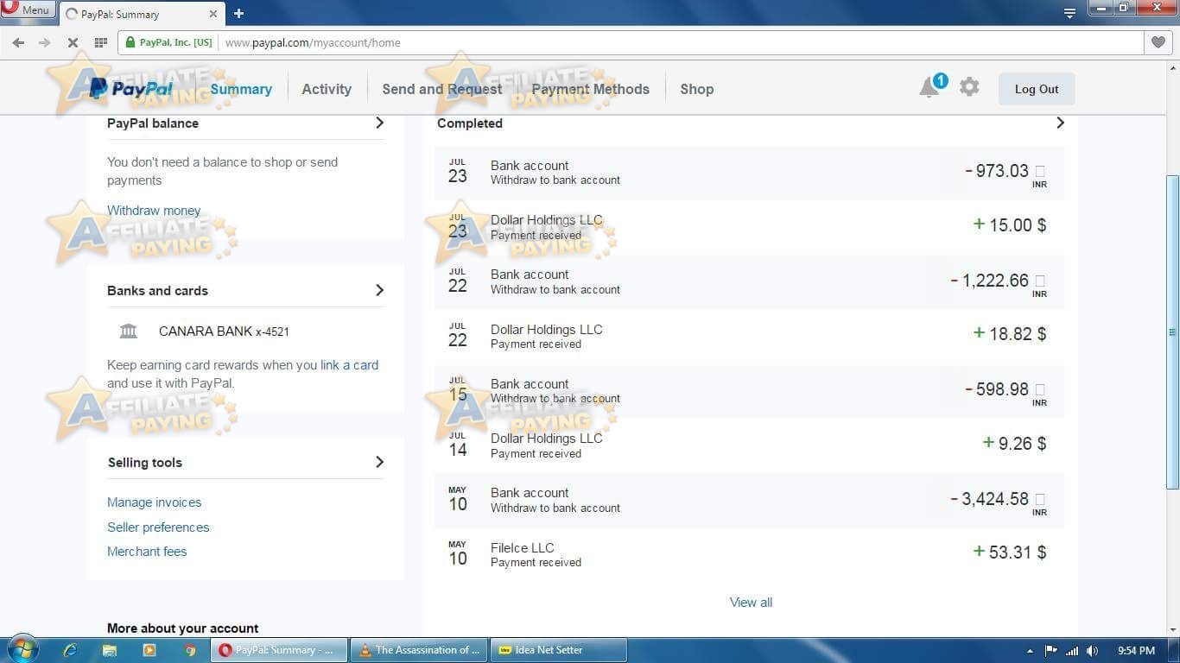Viewport: 1180px width, 663px height.
Task: Show hidden system tray icons
Action: point(1030,651)
